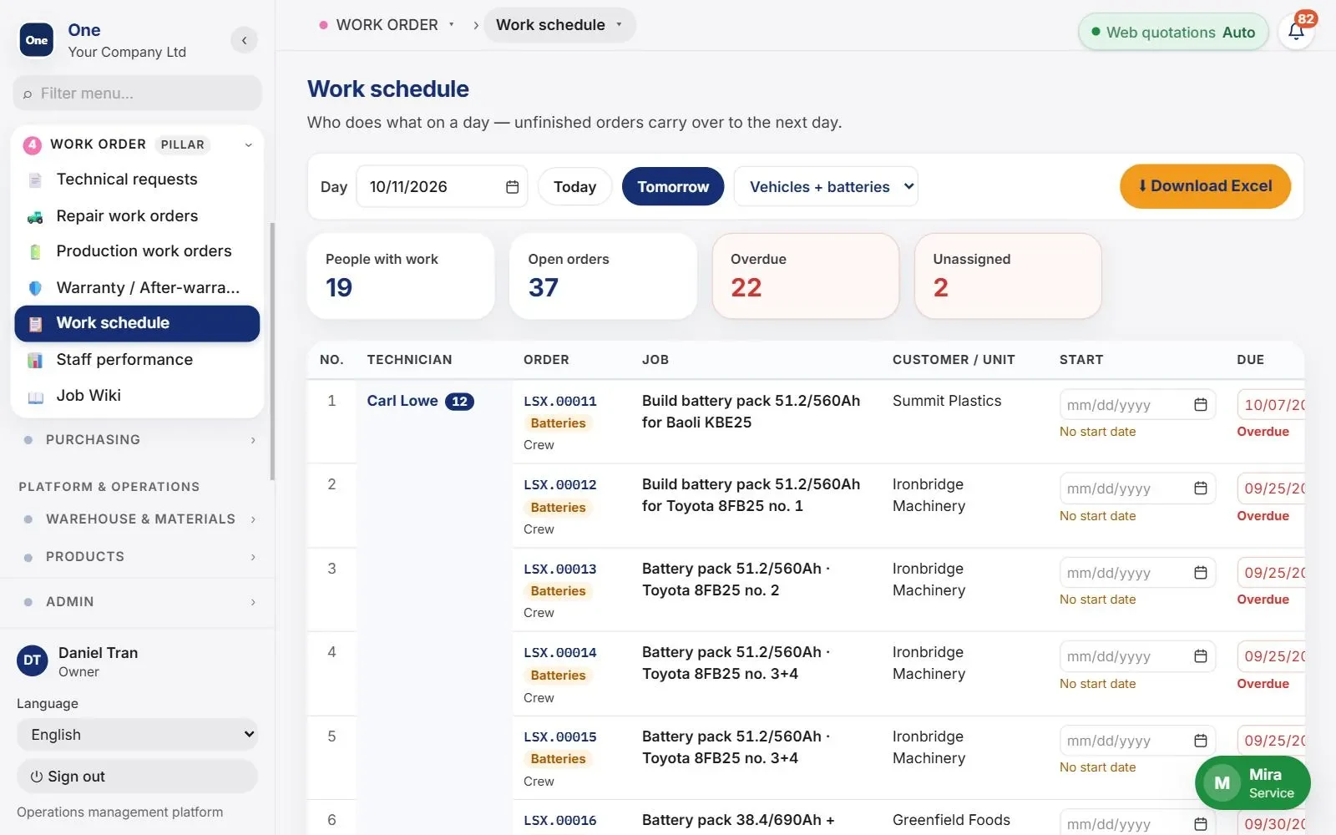
Task: Go to Repair work orders
Action: (x=137, y=216)
